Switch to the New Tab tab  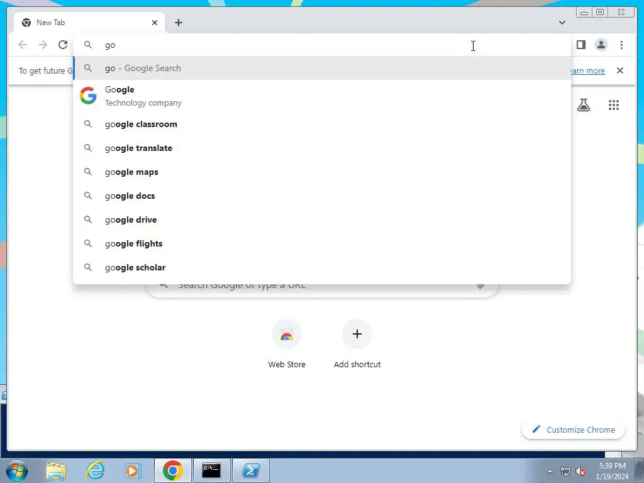point(89,23)
